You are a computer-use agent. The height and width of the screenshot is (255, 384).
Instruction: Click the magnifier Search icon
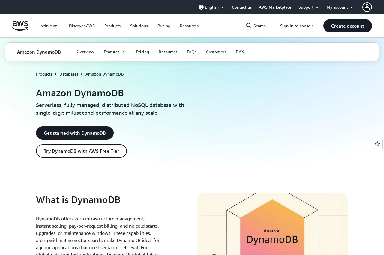click(249, 25)
